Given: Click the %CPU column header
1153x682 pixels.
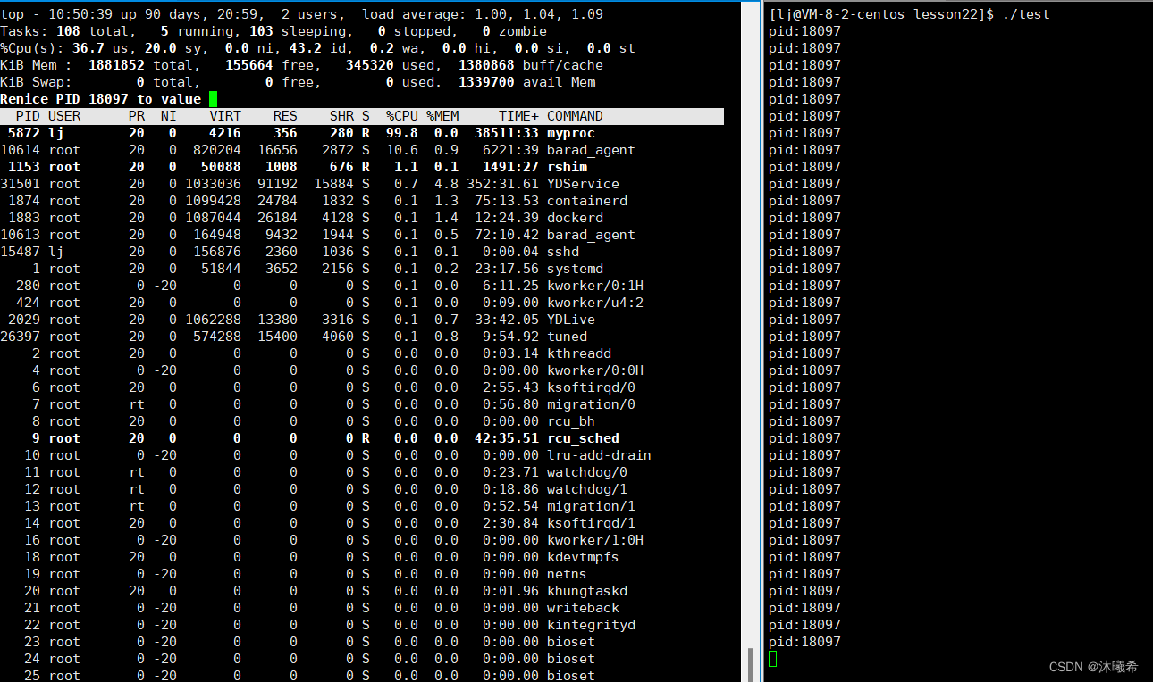Looking at the screenshot, I should tap(402, 116).
